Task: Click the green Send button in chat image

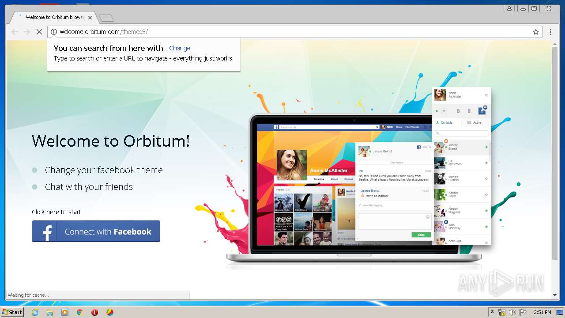Action: (421, 235)
